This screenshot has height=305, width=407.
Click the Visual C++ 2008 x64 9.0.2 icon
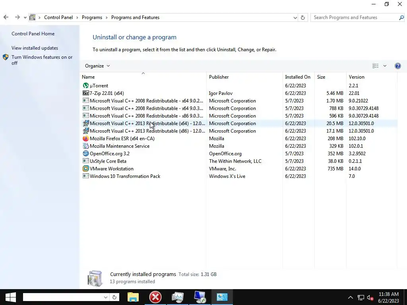(86, 100)
